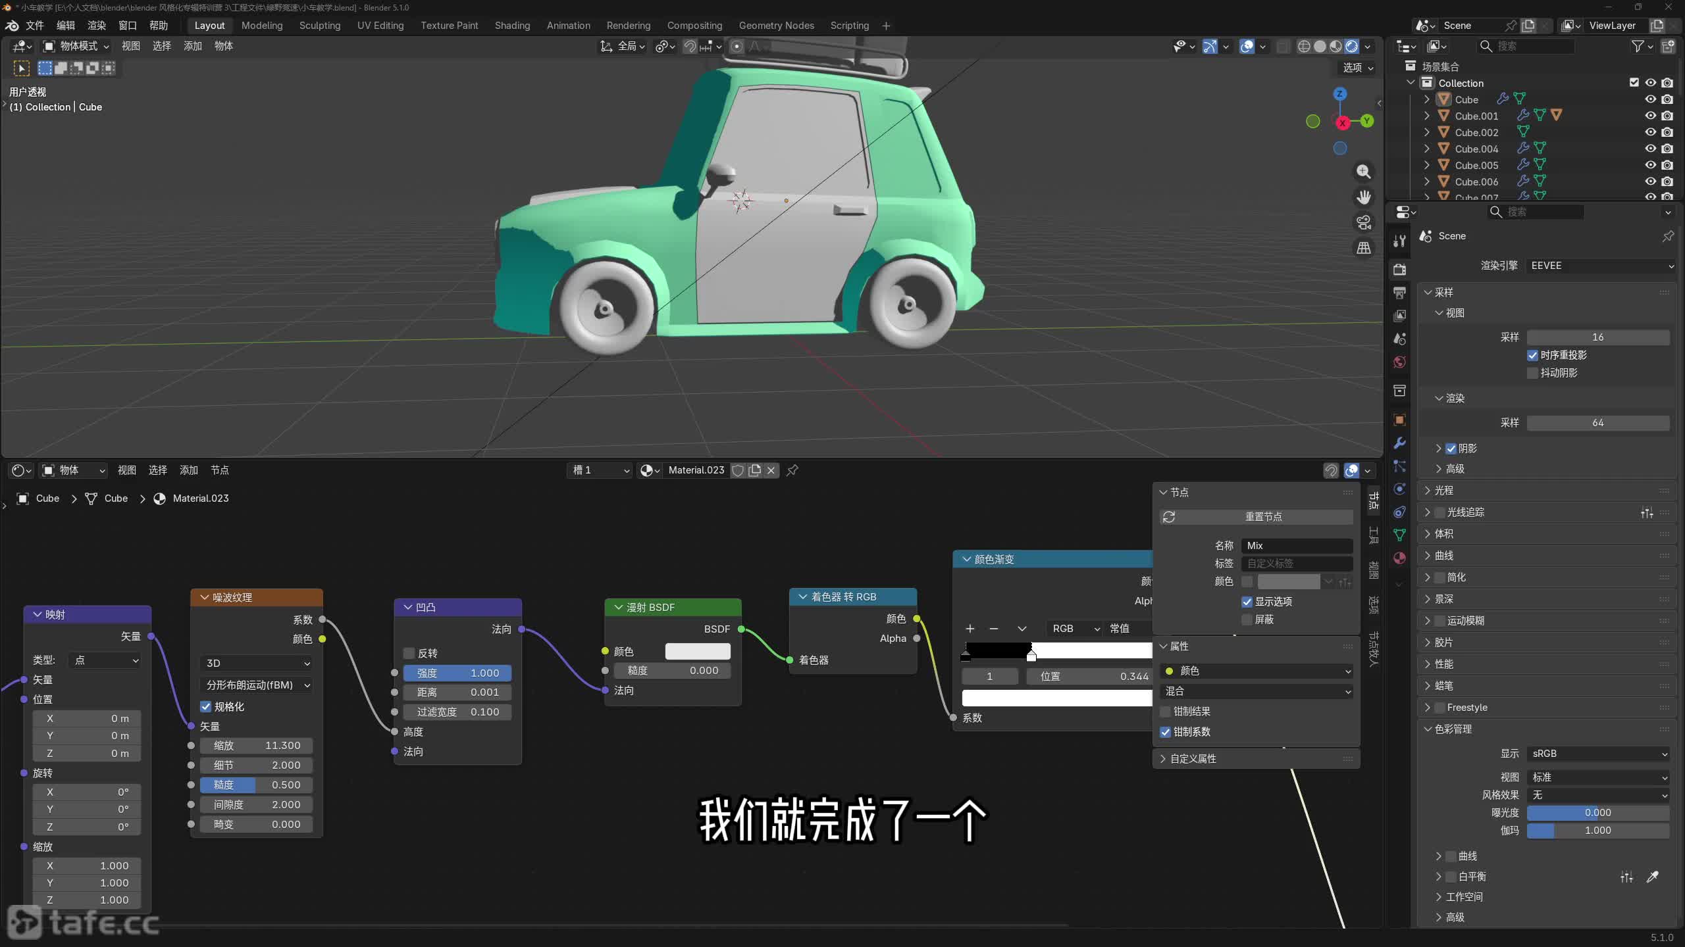The height and width of the screenshot is (947, 1685).
Task: Click the diffuse BSDF 颜色 swatch
Action: (698, 651)
